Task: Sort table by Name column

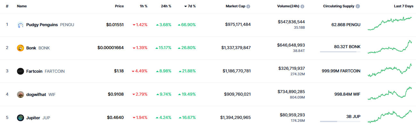Action: pos(22,6)
